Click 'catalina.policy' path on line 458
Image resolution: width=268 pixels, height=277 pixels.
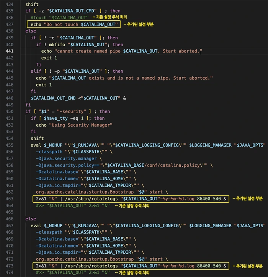pos(180,165)
